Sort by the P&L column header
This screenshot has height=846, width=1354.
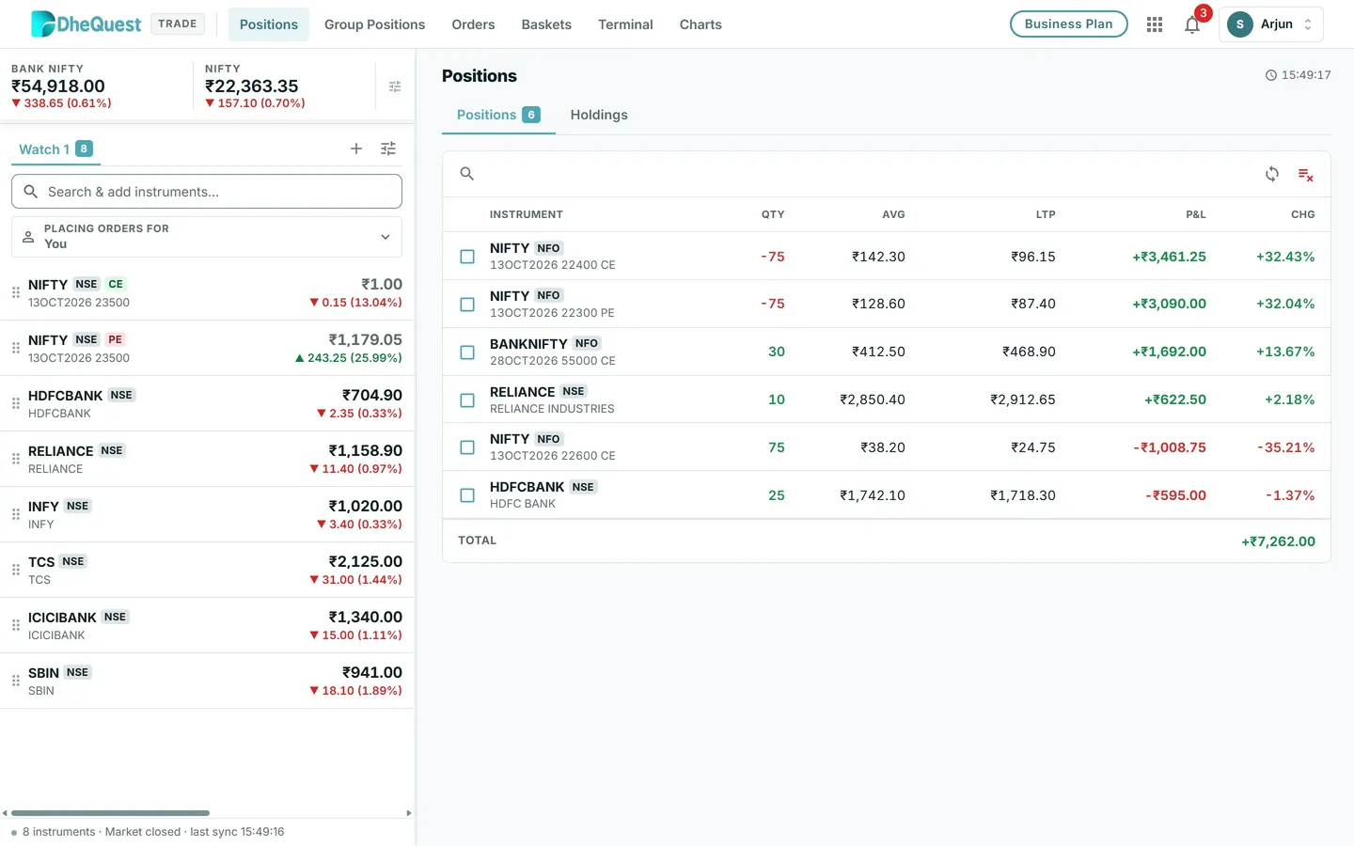click(x=1196, y=214)
